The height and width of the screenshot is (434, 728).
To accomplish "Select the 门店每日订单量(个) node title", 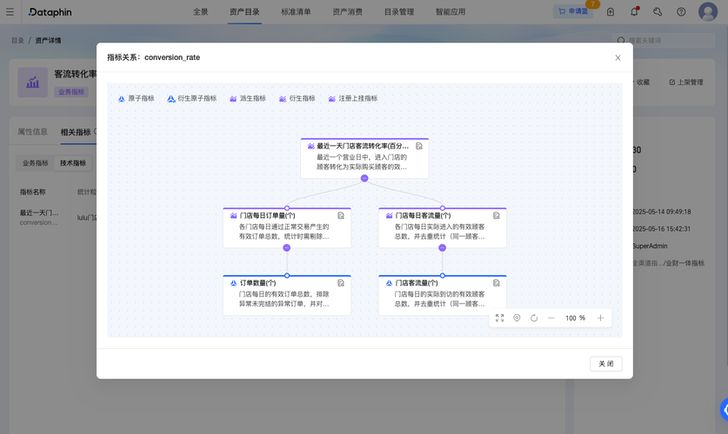I will pyautogui.click(x=267, y=215).
